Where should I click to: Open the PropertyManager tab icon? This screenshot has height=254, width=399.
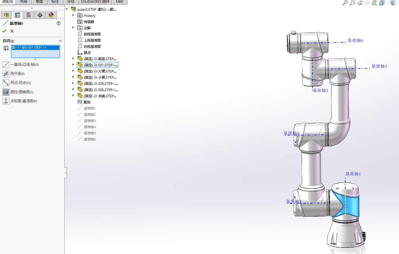tap(17, 15)
